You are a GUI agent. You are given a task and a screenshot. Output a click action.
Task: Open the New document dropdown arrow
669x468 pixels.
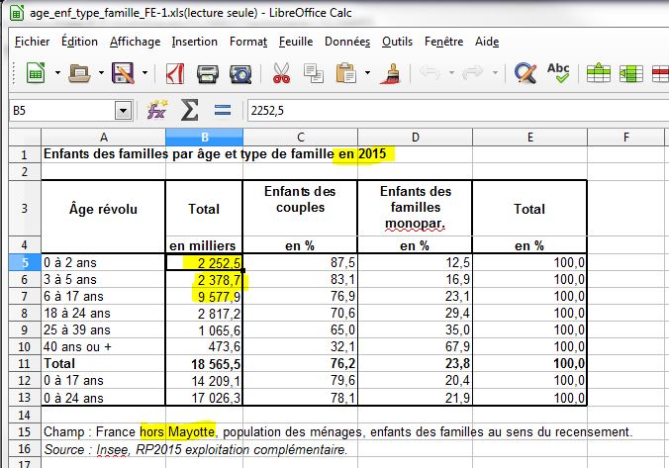pyautogui.click(x=58, y=74)
